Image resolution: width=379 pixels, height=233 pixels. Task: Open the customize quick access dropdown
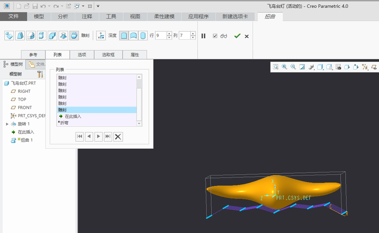(x=98, y=6)
